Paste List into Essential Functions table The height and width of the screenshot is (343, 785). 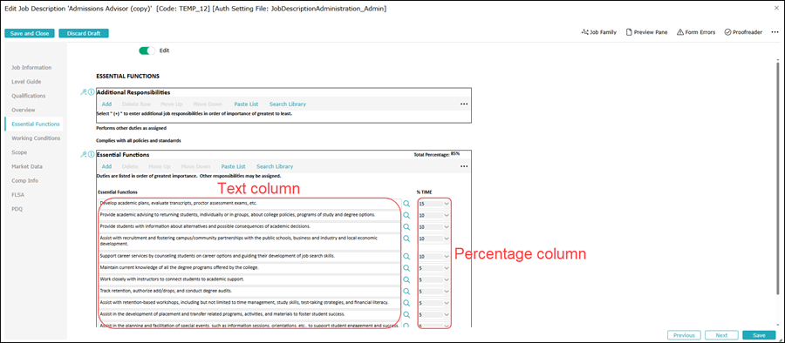233,166
